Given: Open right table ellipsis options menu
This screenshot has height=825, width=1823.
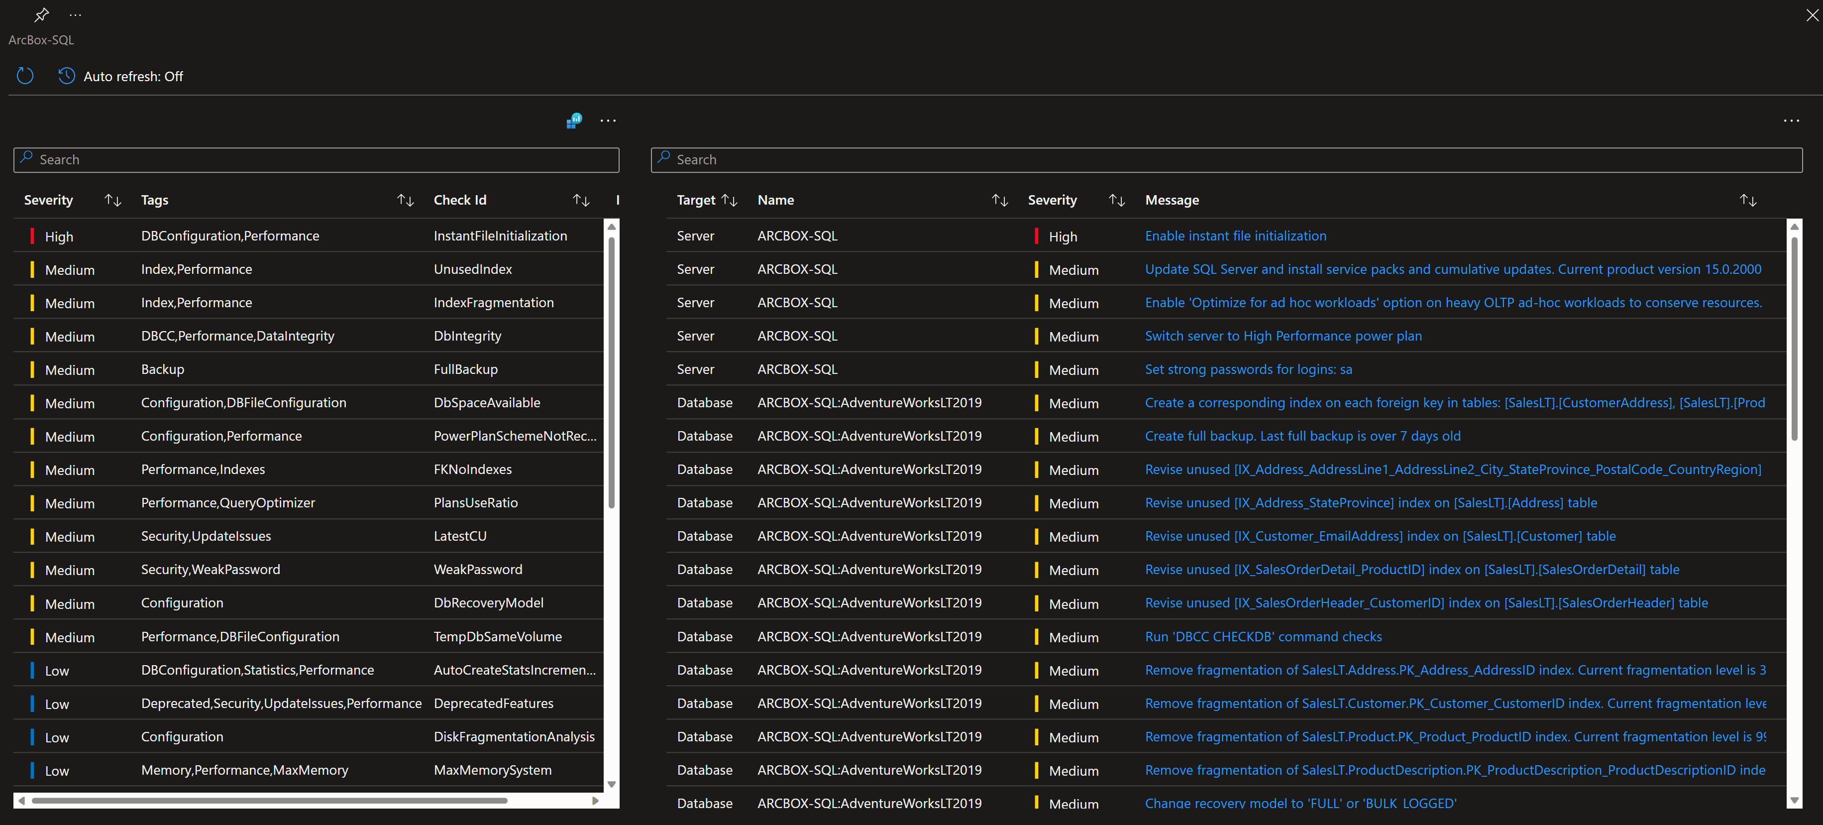Looking at the screenshot, I should pyautogui.click(x=1791, y=120).
